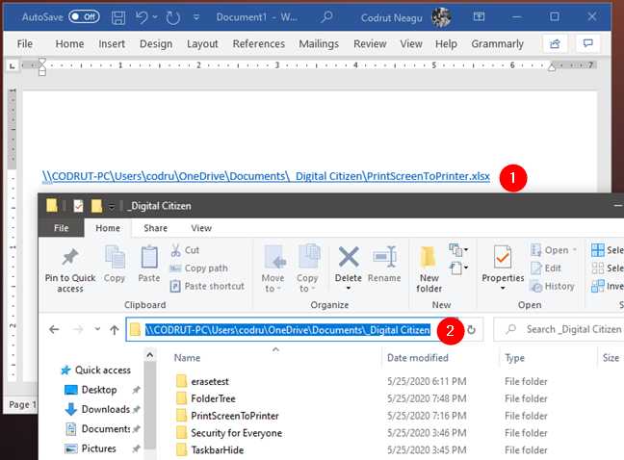Open the Grammarly tab in Word
Viewport: 624px width, 460px height.
(497, 44)
